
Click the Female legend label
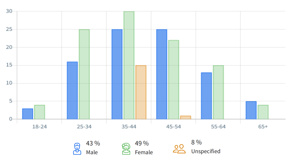click(144, 153)
